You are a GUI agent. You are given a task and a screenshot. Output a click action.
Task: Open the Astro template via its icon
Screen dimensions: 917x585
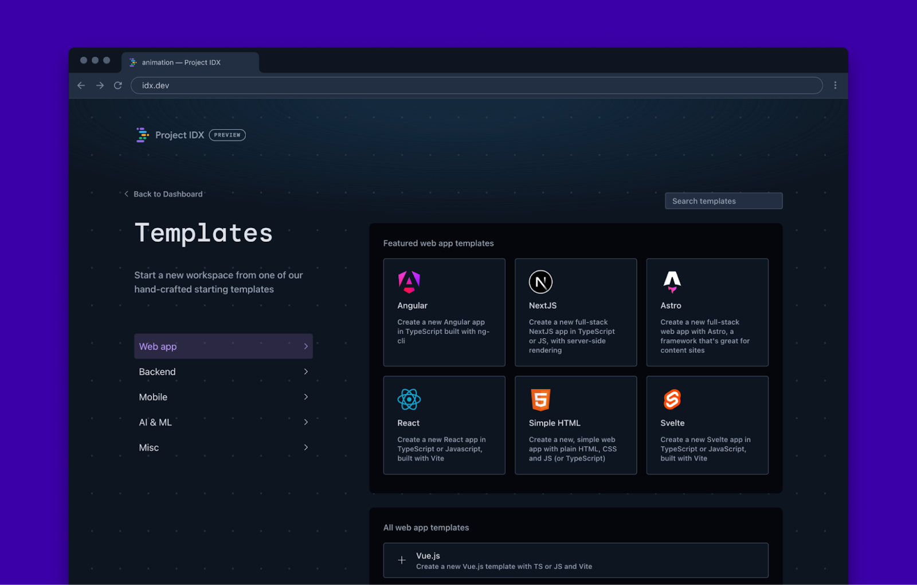click(x=672, y=281)
